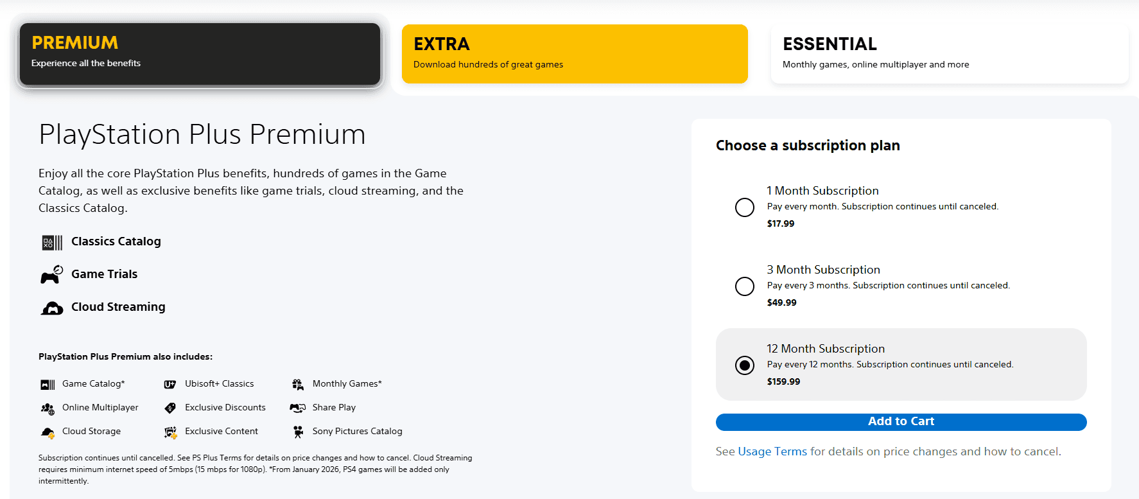Click the Monthly Games icon
This screenshot has width=1139, height=499.
pyautogui.click(x=298, y=384)
